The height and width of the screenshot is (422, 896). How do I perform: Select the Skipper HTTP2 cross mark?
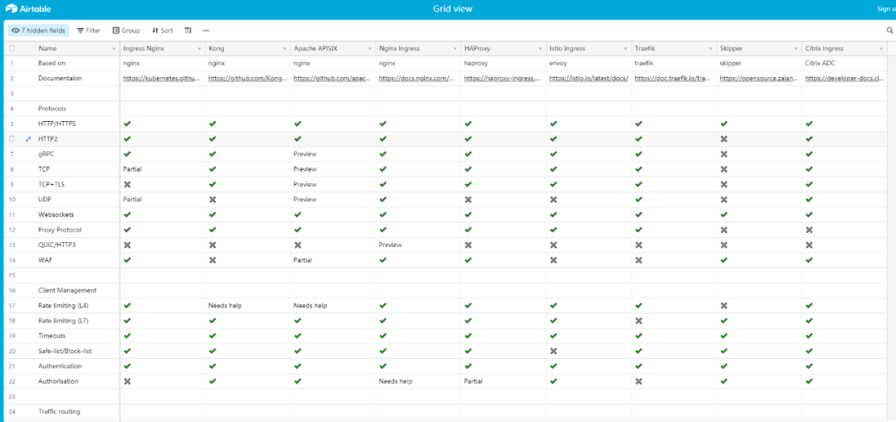pos(724,138)
